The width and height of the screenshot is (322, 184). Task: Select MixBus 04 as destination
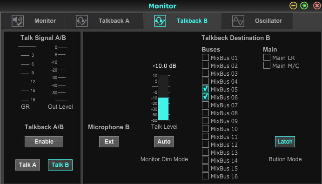205,81
